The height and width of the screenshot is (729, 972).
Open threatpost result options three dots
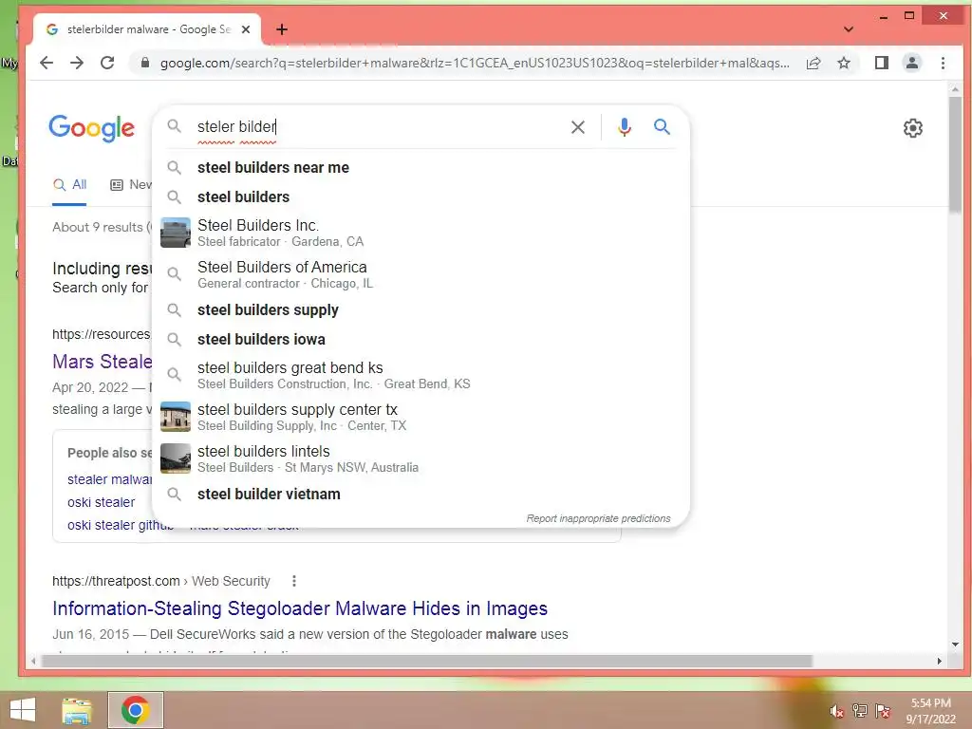[x=294, y=581]
